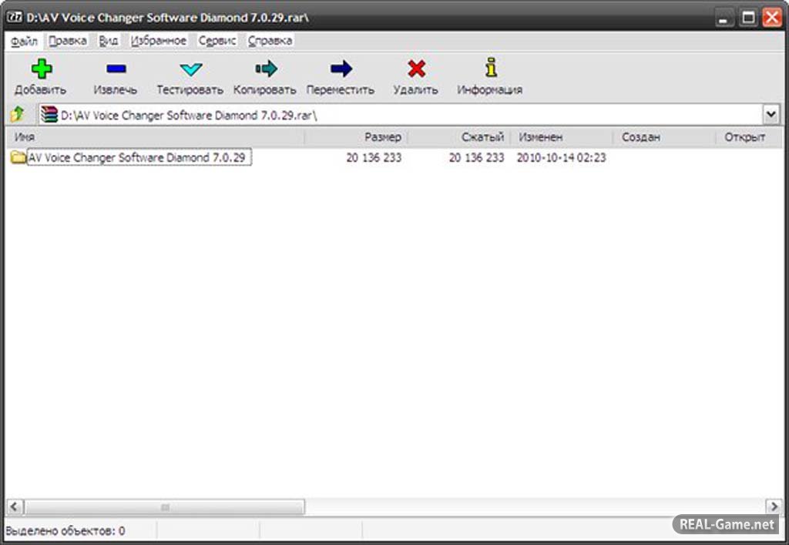This screenshot has height=545, width=789.
Task: Open the yellow Информация icon
Action: [490, 68]
